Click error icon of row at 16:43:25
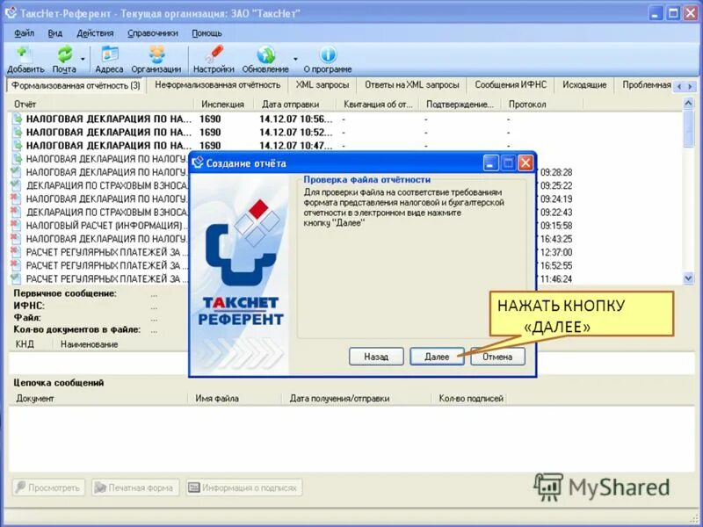This screenshot has width=703, height=527. coord(16,238)
